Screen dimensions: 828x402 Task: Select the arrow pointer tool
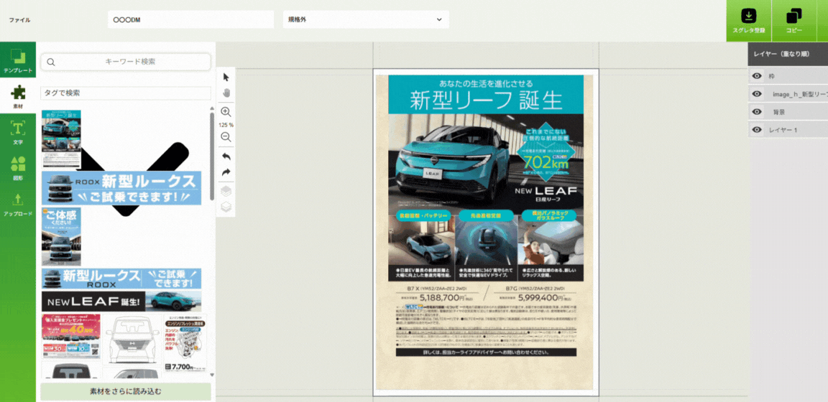click(x=226, y=77)
